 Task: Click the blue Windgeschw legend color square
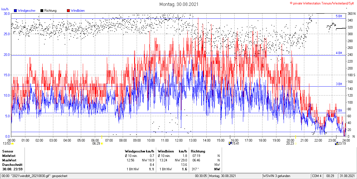pos(15,11)
